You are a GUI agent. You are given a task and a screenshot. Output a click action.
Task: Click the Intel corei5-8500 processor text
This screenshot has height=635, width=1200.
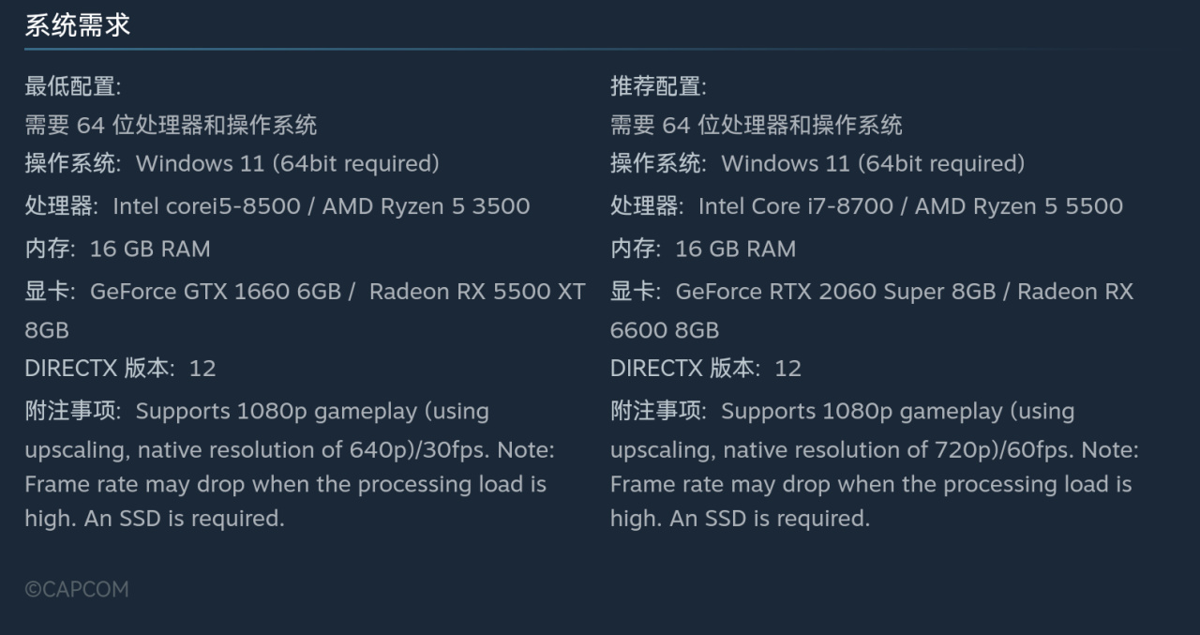pos(206,206)
